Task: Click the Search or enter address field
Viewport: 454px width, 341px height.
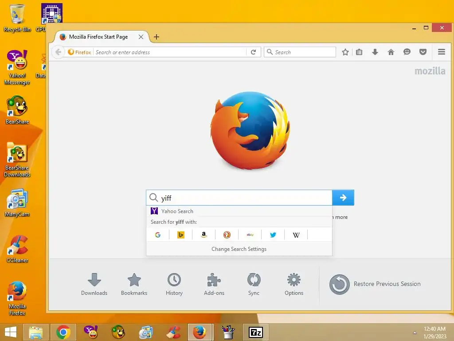Action: click(x=170, y=52)
